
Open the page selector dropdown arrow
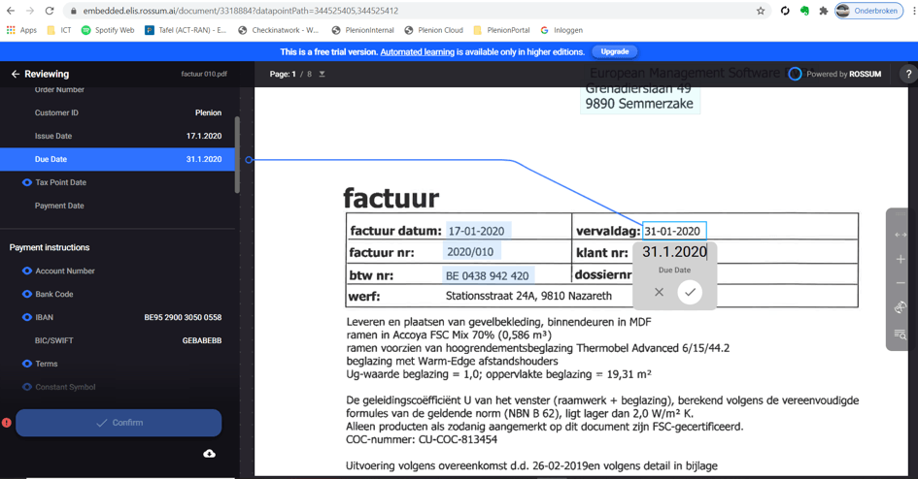tap(323, 74)
